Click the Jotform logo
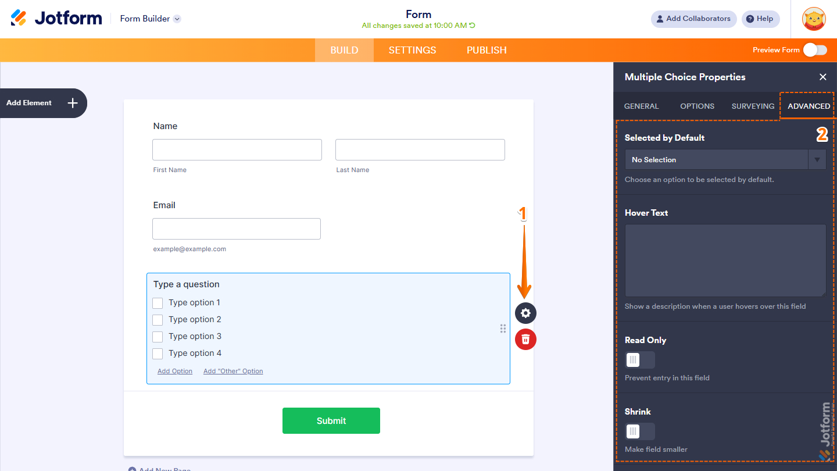The height and width of the screenshot is (471, 837). click(56, 18)
